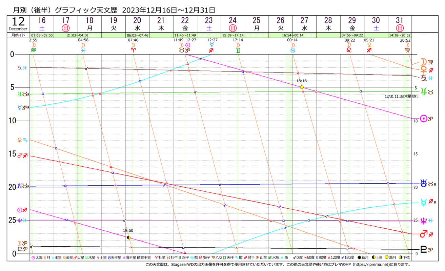The height and width of the screenshot is (271, 445).
Task: Click the large 12 December month label
Action: [x=18, y=24]
